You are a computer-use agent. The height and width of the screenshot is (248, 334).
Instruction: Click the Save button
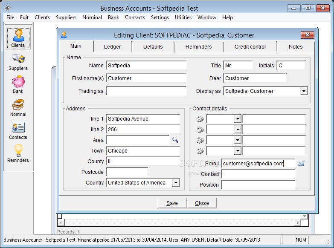pyautogui.click(x=172, y=203)
